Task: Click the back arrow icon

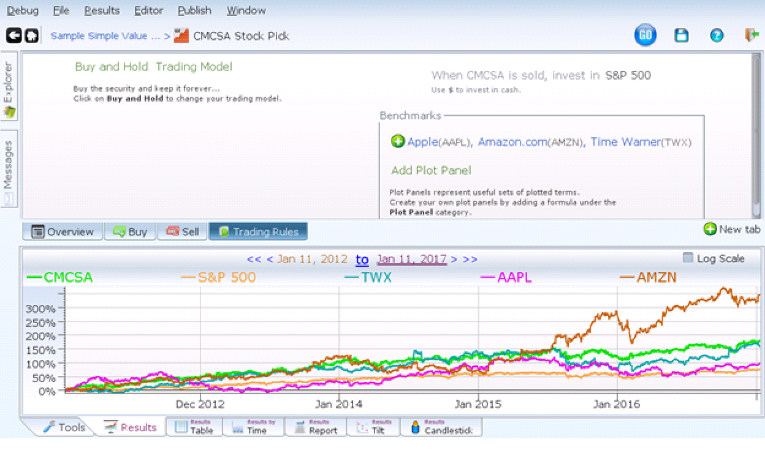Action: click(x=13, y=36)
